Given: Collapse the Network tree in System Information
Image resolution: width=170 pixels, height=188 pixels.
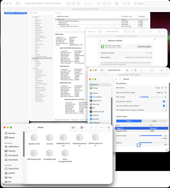Looking at the screenshot, I should 32,60.
